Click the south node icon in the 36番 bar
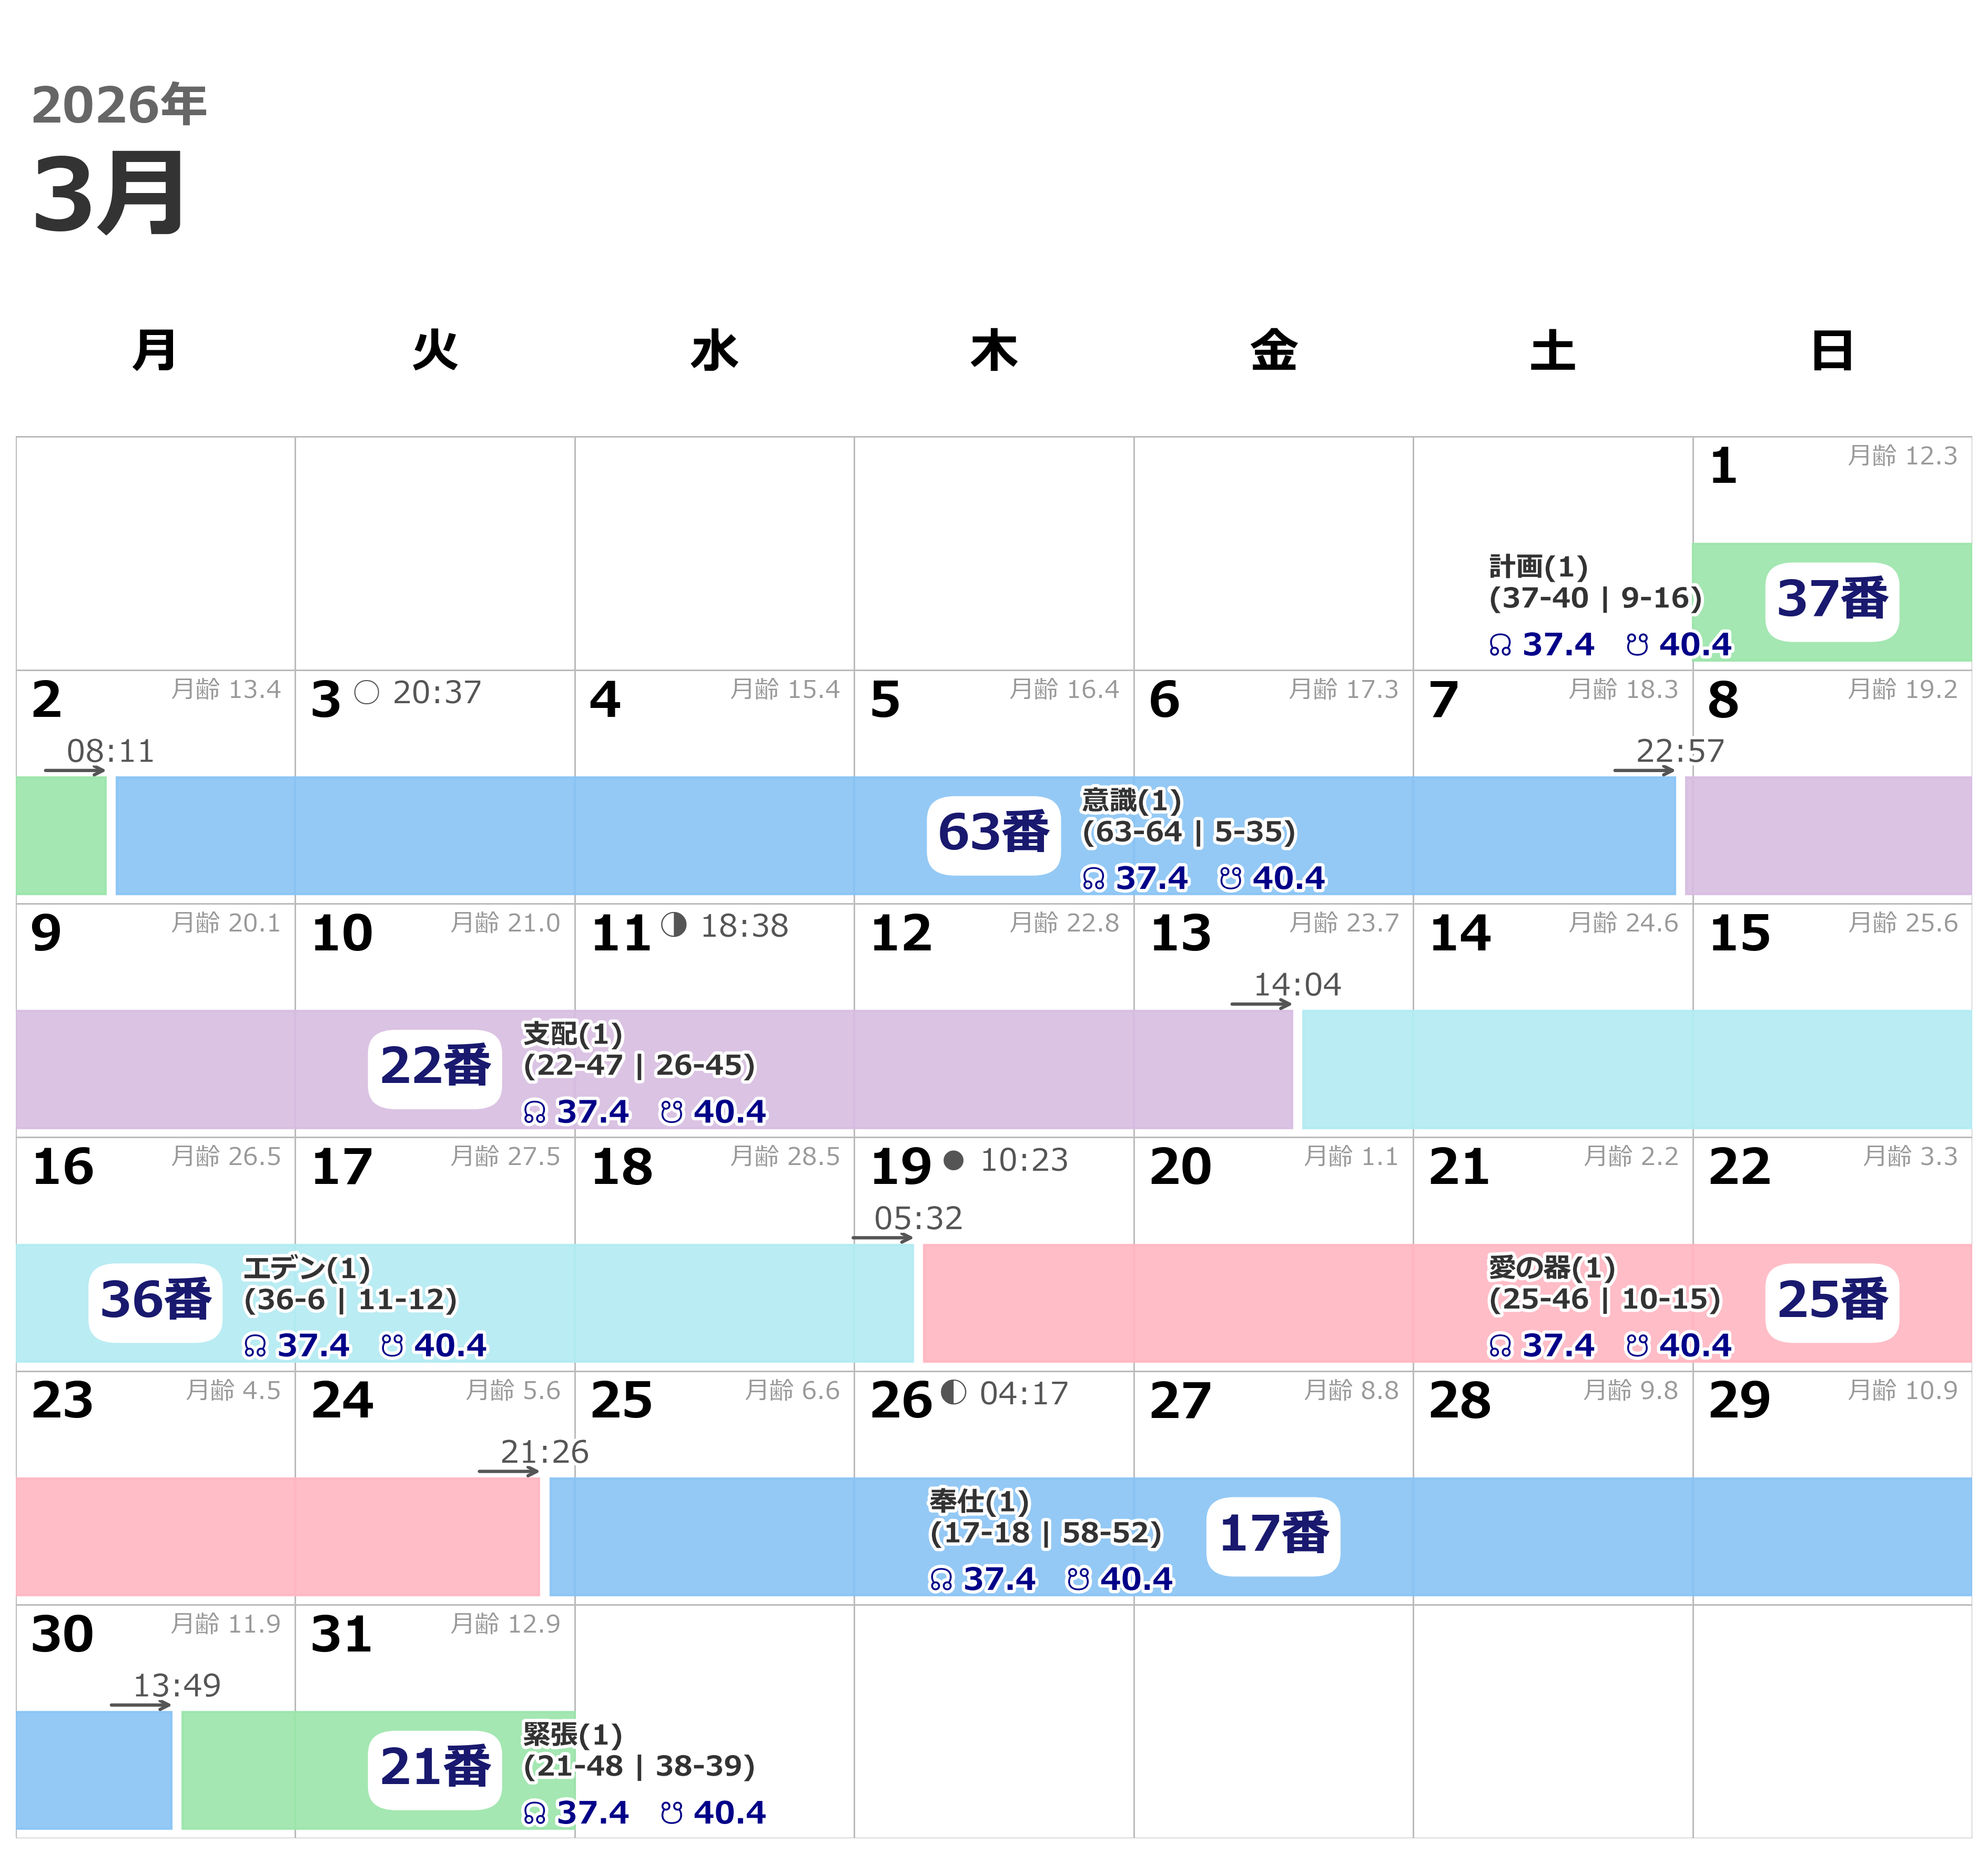This screenshot has height=1854, width=1988. pos(392,1346)
